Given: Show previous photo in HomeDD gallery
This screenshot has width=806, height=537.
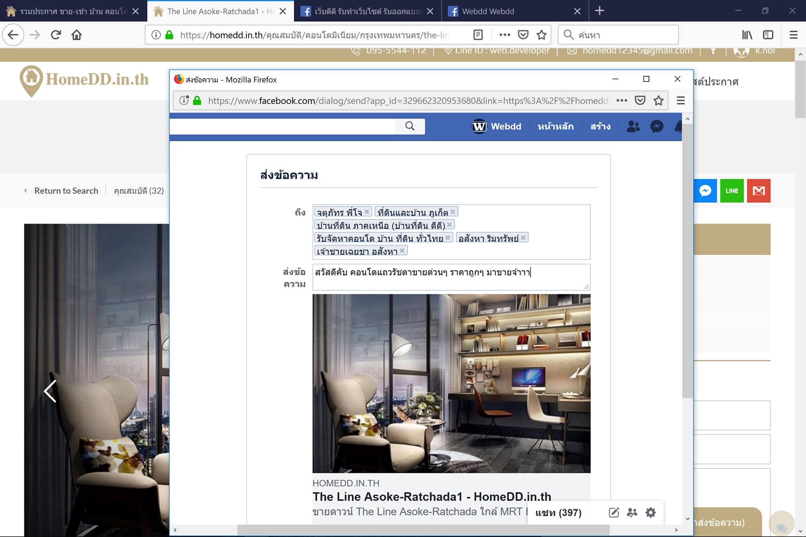Looking at the screenshot, I should (50, 391).
